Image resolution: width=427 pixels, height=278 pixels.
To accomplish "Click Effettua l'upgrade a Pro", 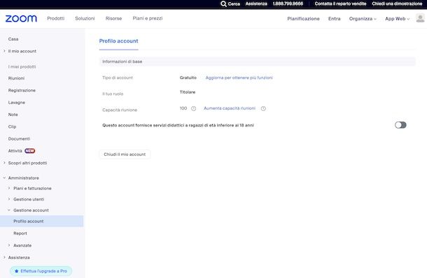I will [x=41, y=271].
